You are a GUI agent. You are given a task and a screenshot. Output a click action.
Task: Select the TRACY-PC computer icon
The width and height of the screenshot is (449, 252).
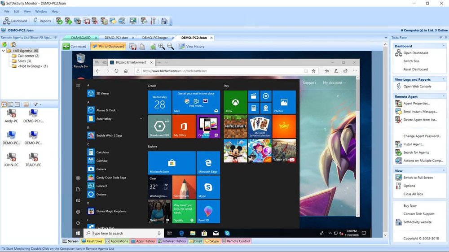click(33, 160)
